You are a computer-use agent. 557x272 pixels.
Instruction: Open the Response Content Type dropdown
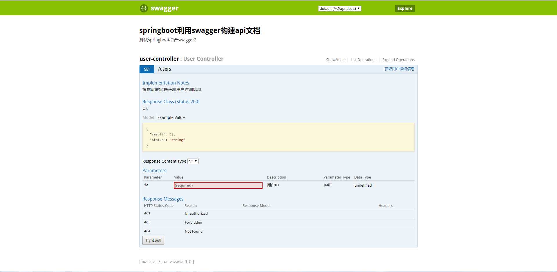[x=193, y=161]
